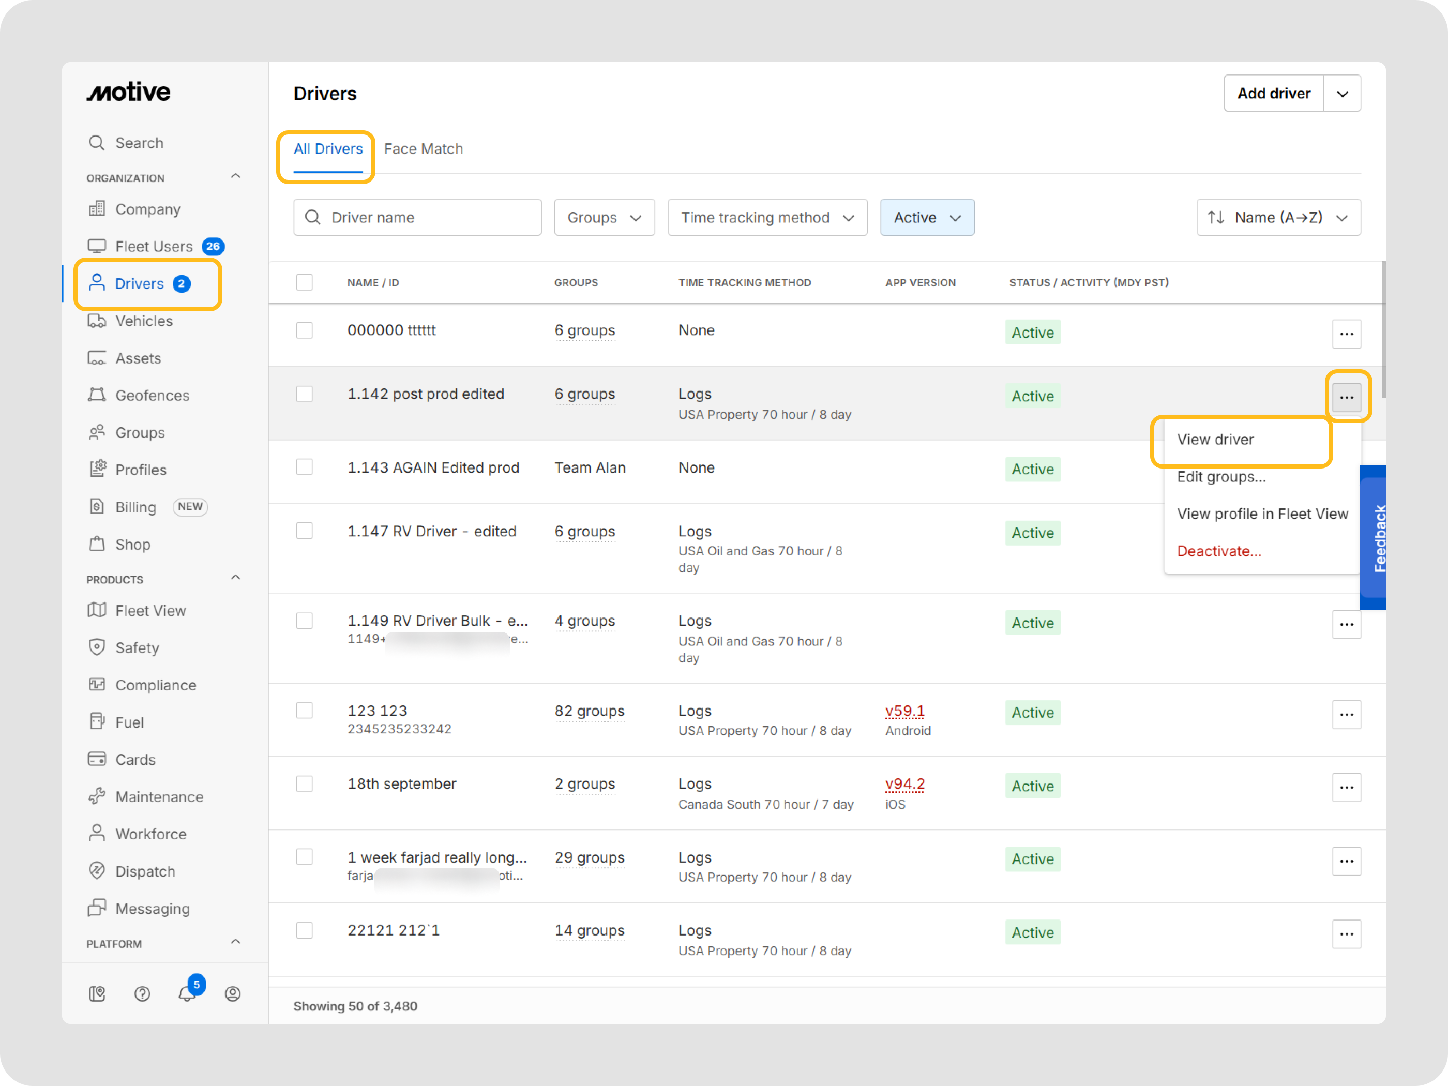Click the help question mark icon

coord(142,993)
